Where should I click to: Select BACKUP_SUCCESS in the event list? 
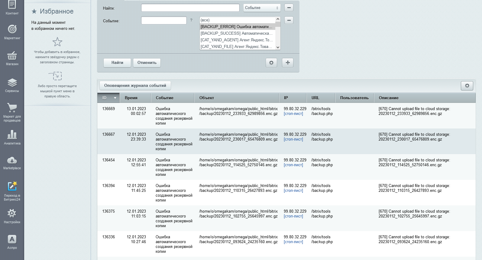click(x=236, y=33)
